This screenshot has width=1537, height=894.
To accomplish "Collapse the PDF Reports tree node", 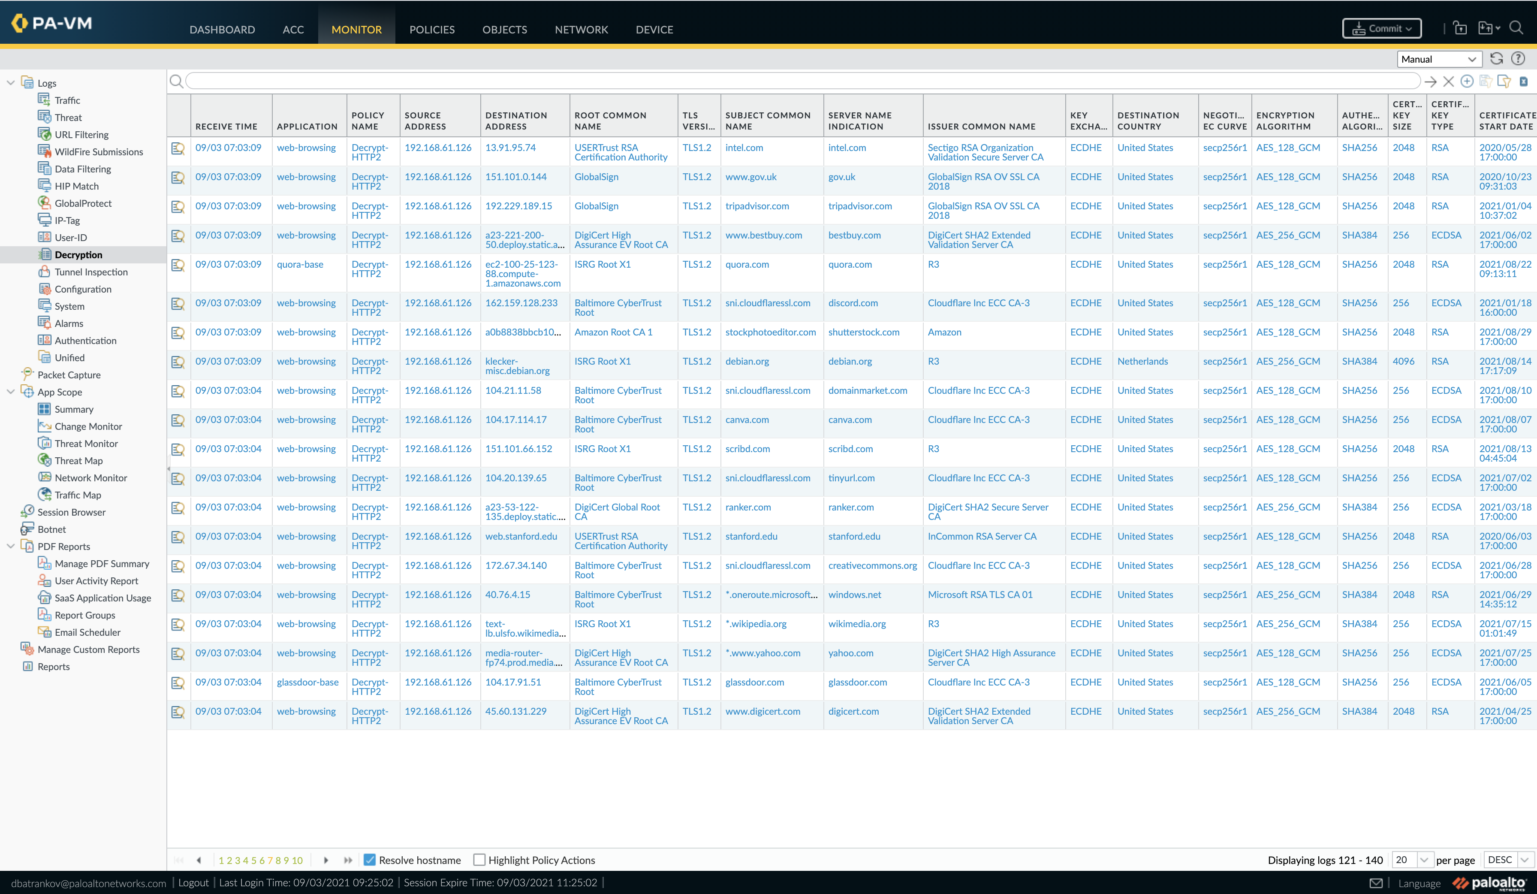I will tap(10, 546).
